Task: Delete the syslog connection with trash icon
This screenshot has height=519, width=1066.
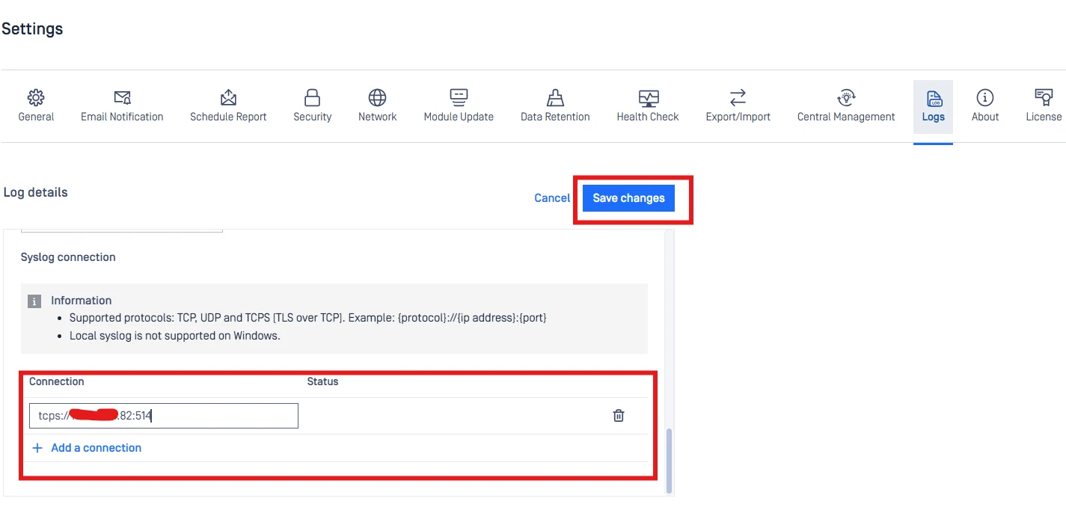Action: (x=619, y=416)
